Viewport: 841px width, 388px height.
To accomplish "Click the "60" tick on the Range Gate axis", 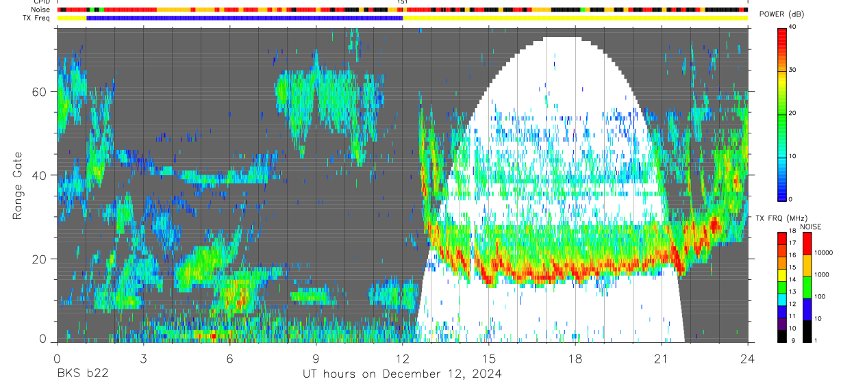I will point(40,92).
